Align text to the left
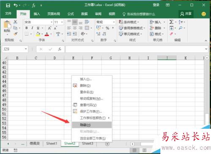Image resolution: width=211 pixels, height=154 pixels. click(x=69, y=28)
